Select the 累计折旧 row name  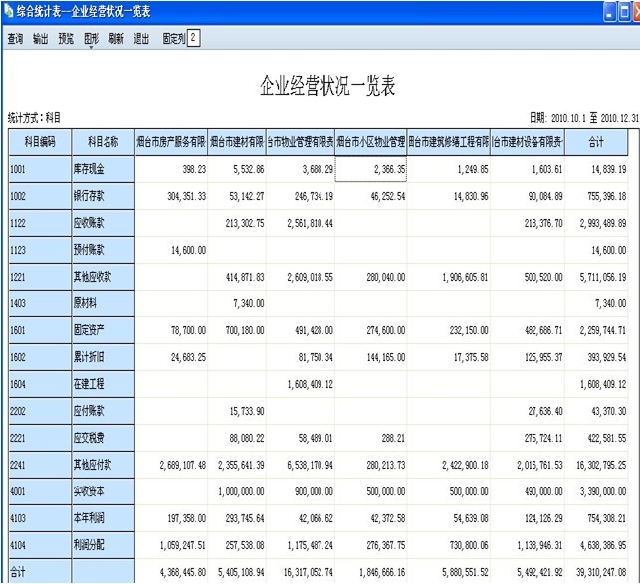[x=103, y=357]
